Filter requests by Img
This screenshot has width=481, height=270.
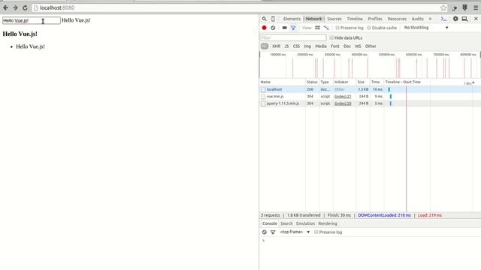307,46
